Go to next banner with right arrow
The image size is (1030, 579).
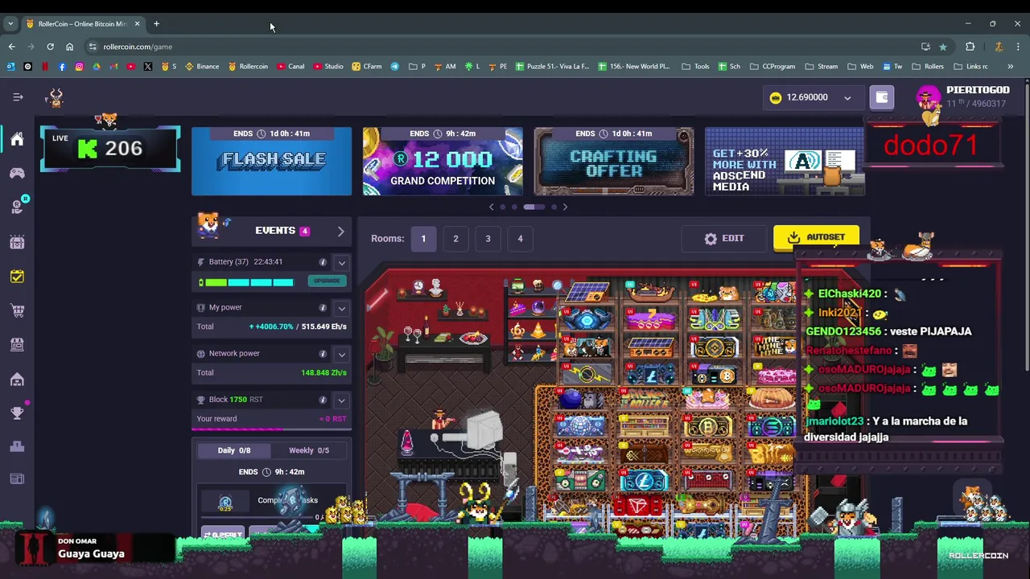click(x=565, y=207)
